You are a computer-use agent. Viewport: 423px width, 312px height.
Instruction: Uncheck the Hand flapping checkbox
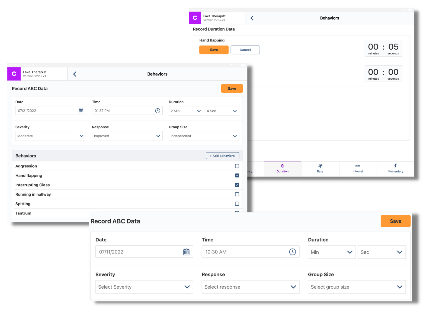coord(237,175)
